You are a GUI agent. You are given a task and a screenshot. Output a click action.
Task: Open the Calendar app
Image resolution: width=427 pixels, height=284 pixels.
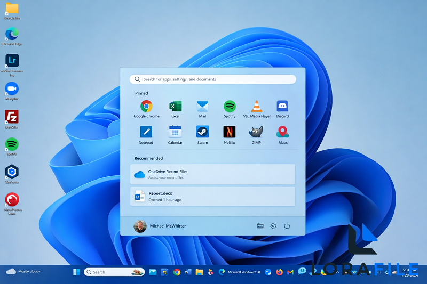click(175, 135)
